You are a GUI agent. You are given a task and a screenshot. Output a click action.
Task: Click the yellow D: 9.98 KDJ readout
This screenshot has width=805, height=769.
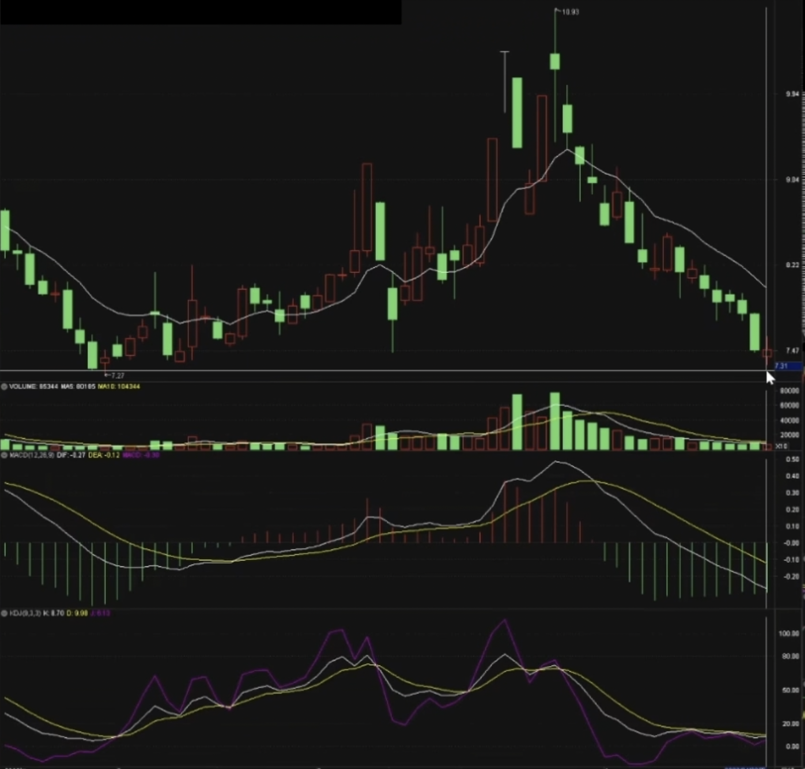tap(77, 613)
